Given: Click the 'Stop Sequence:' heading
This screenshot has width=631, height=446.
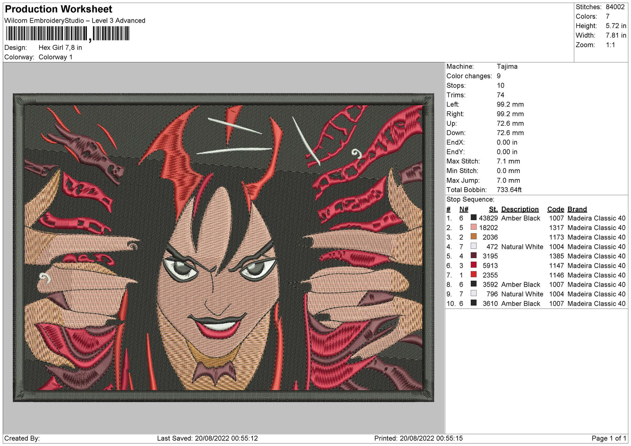Looking at the screenshot, I should (470, 199).
